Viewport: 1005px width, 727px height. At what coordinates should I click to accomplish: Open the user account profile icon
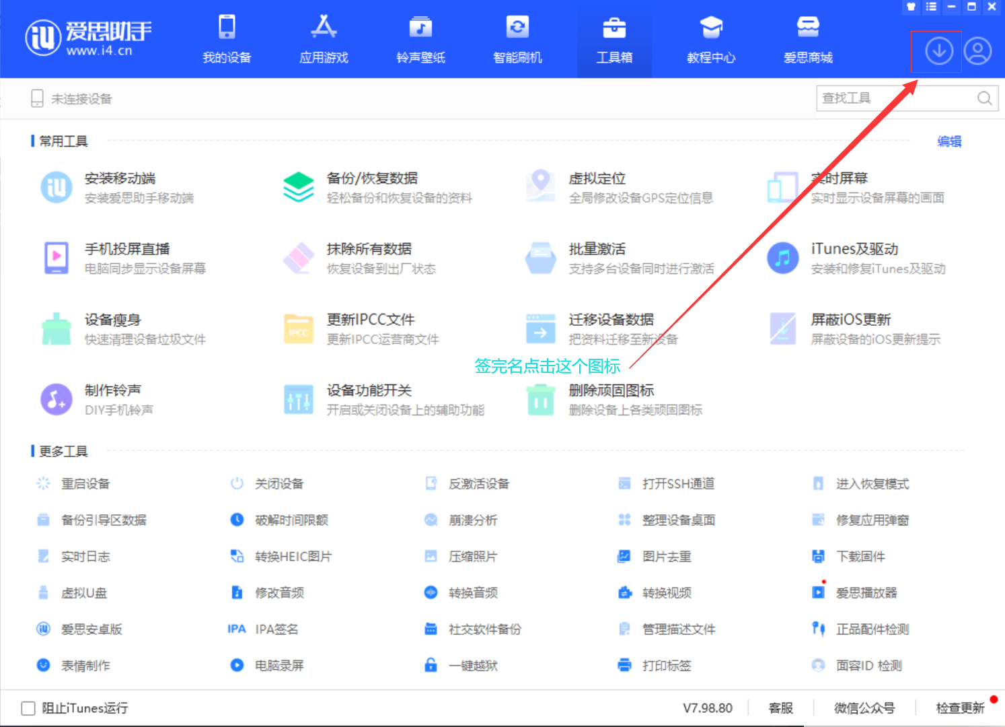point(977,51)
